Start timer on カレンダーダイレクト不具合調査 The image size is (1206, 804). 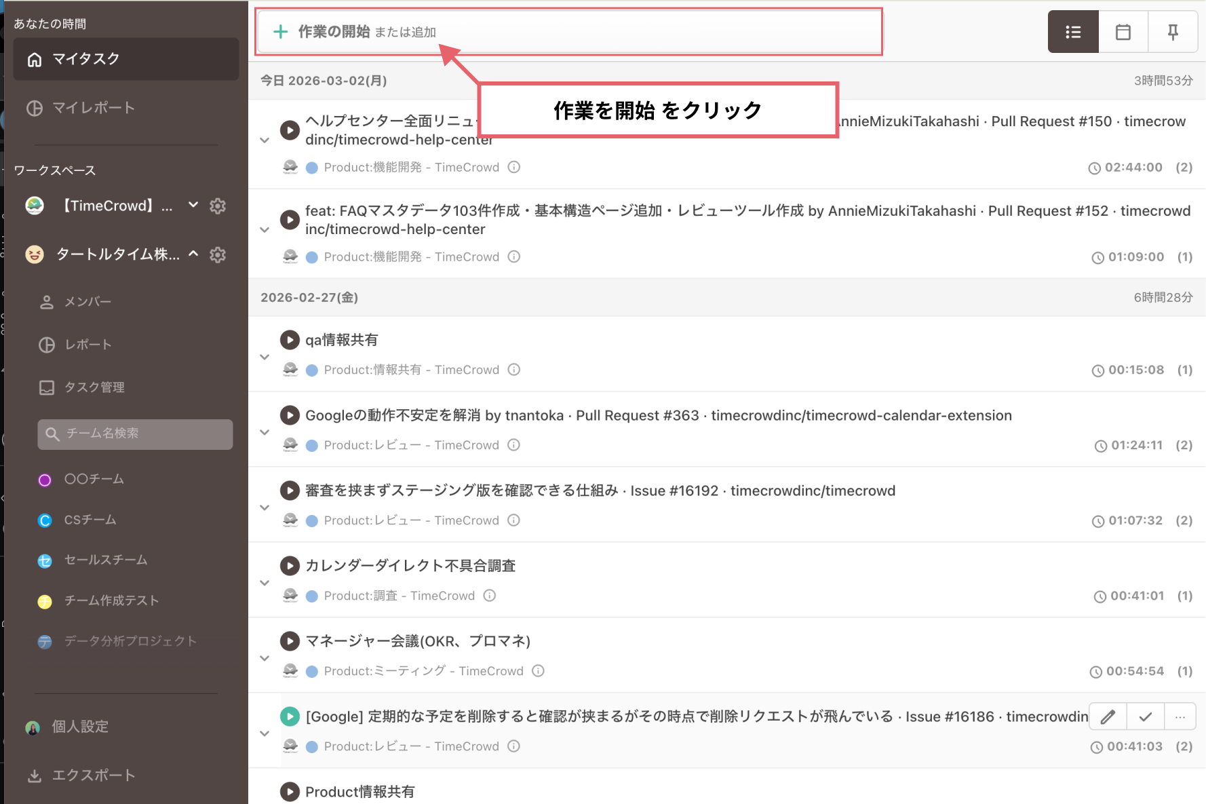pos(290,566)
